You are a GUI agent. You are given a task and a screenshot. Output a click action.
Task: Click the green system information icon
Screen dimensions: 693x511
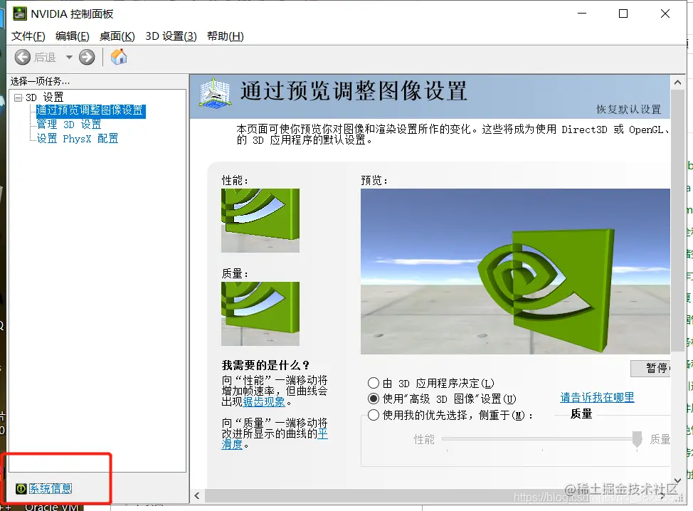click(21, 488)
